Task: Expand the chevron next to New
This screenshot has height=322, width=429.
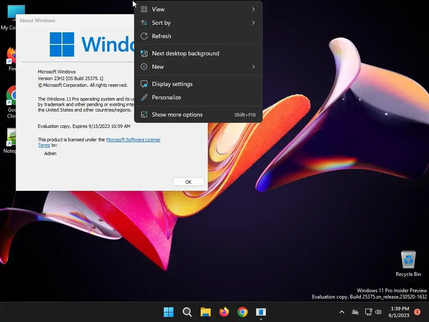Action: [x=253, y=67]
